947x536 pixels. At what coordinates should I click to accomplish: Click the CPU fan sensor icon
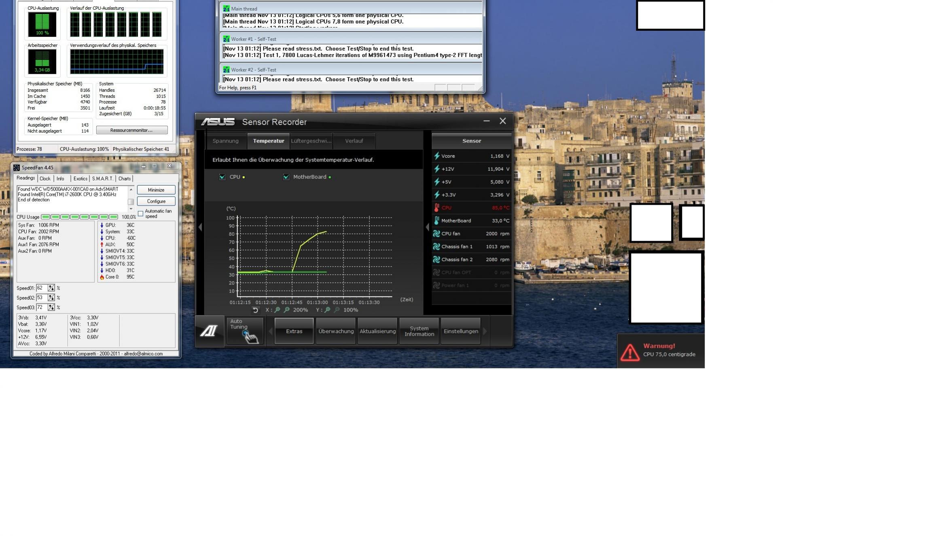coord(436,234)
